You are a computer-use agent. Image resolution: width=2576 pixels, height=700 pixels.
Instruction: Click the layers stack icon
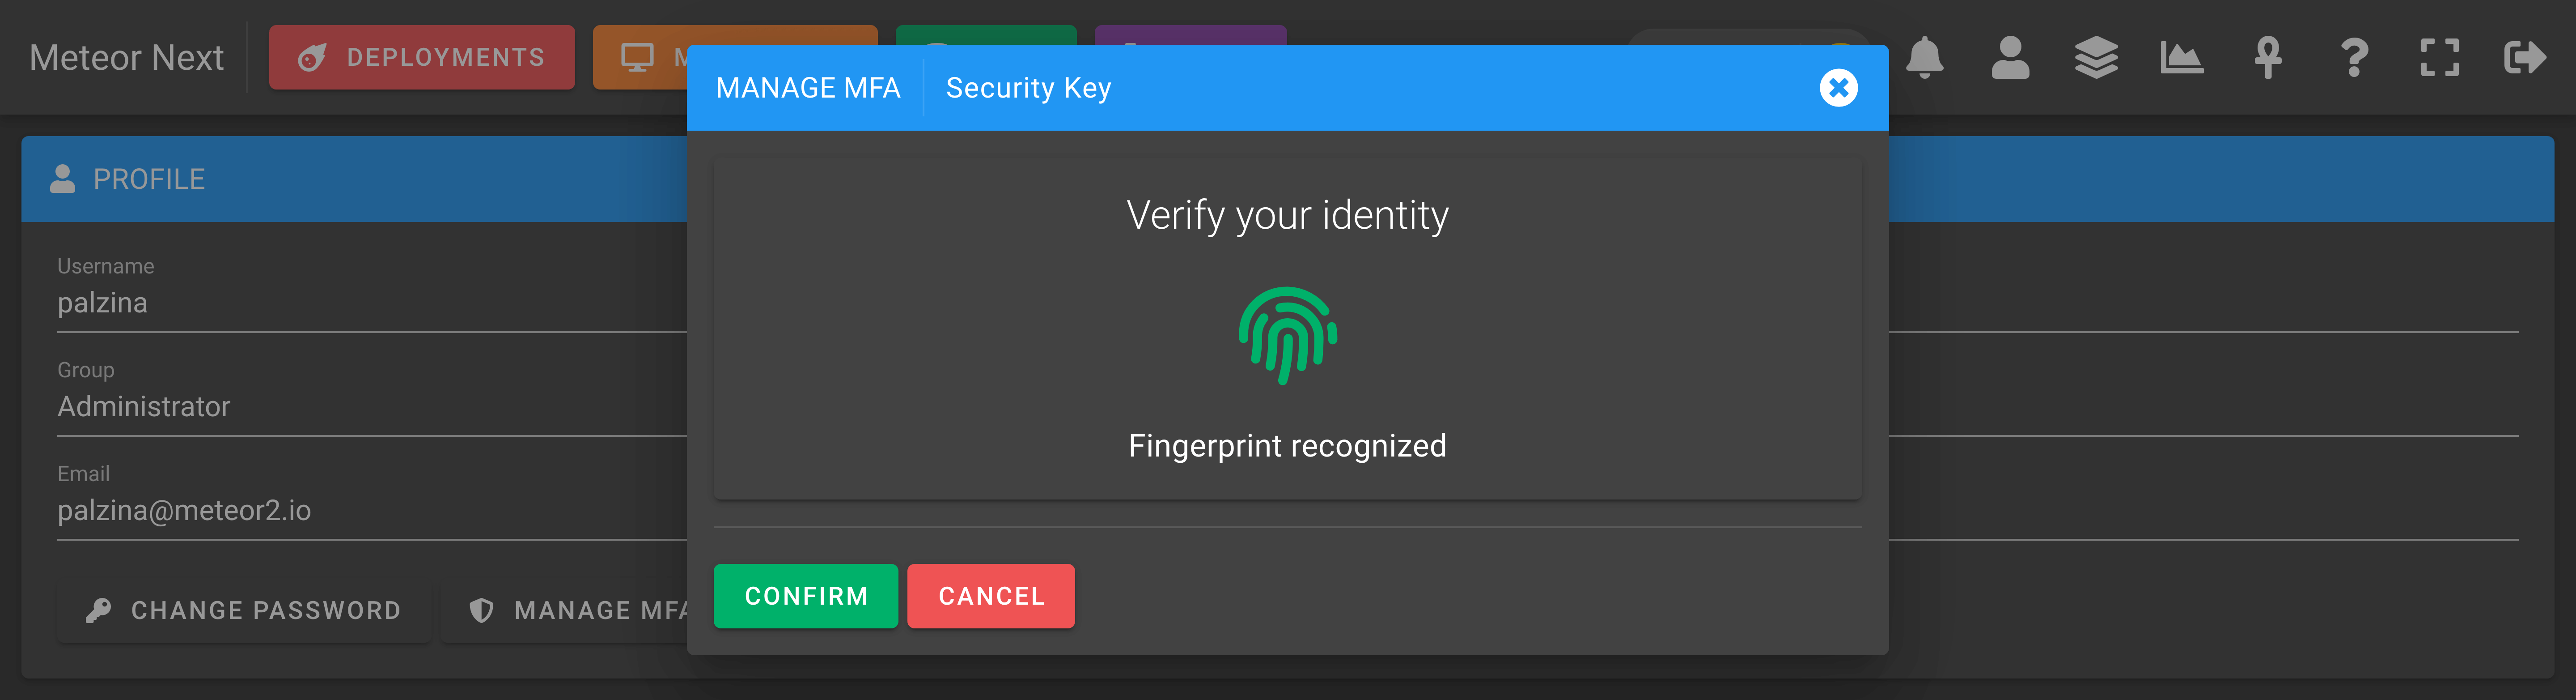point(2096,57)
